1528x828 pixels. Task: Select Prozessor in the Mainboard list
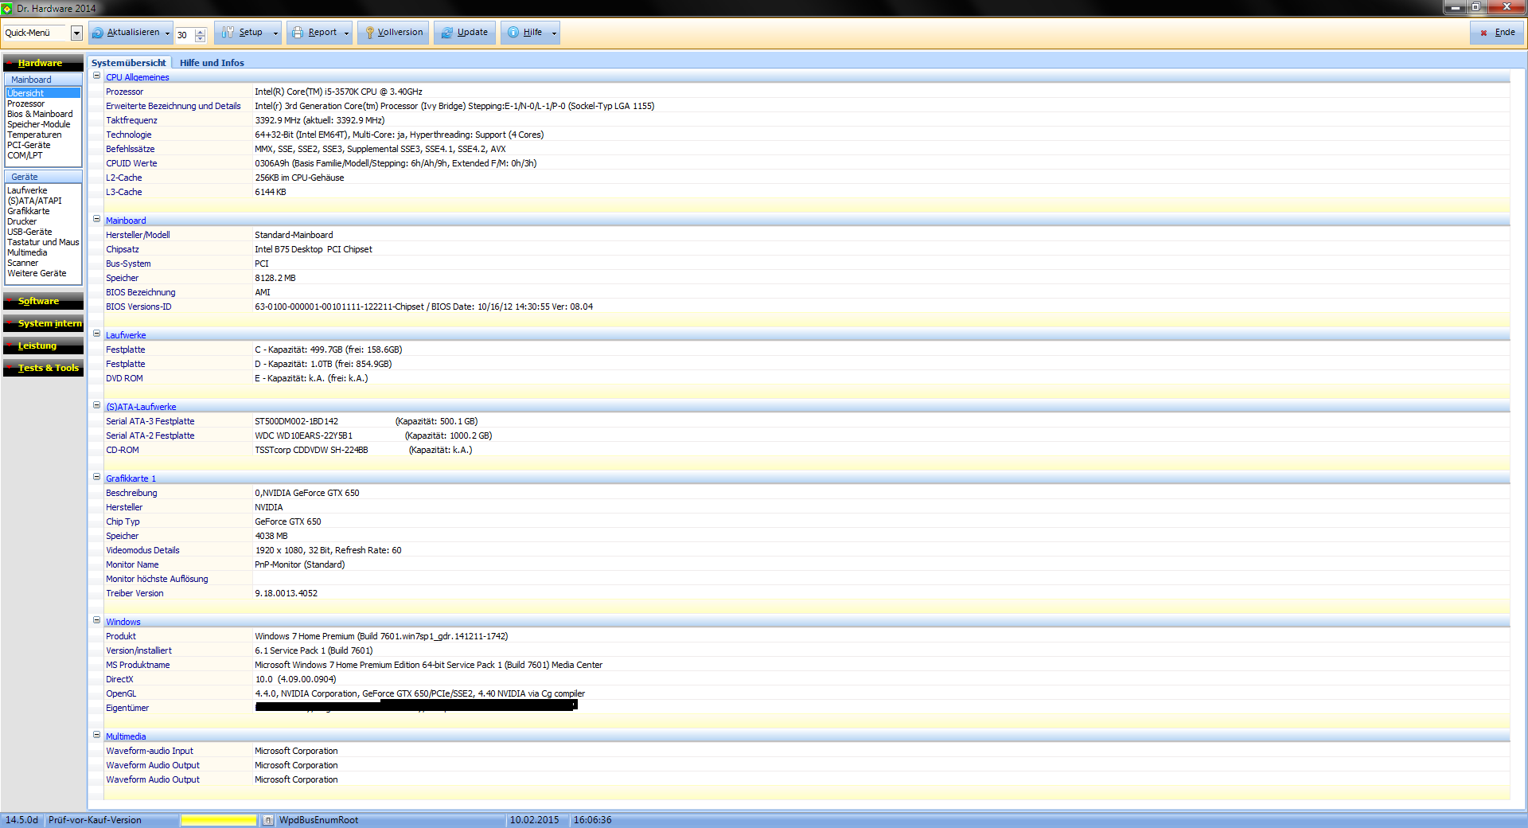tap(26, 103)
